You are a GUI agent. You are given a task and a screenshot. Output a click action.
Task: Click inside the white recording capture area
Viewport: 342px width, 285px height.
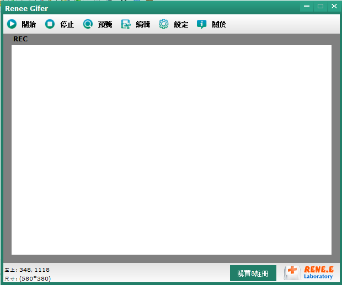(x=172, y=150)
